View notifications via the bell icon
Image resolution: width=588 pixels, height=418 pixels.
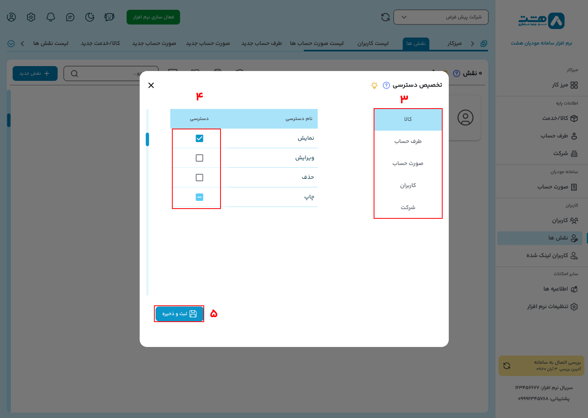50,17
